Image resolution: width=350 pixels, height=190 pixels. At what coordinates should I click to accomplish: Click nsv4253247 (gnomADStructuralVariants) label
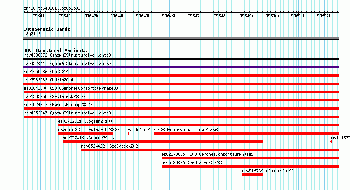pos(67,113)
